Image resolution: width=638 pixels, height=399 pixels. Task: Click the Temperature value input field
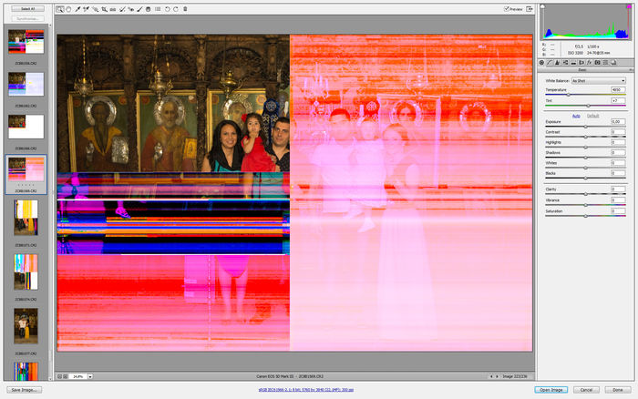coord(616,90)
